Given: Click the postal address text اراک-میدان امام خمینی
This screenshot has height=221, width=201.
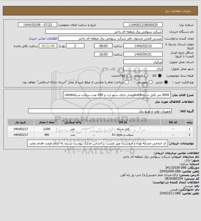Looking at the screenshot, I should (149, 175).
